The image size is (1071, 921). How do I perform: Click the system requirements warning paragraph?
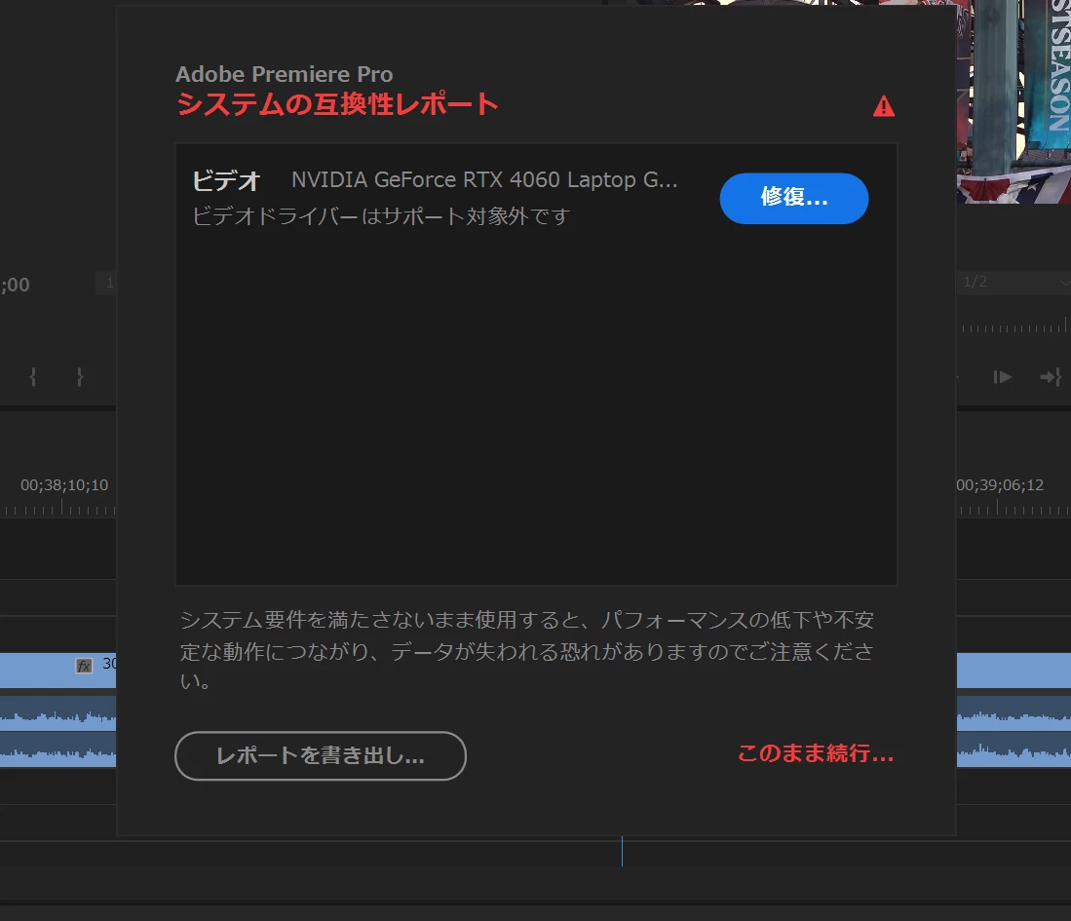coord(526,650)
